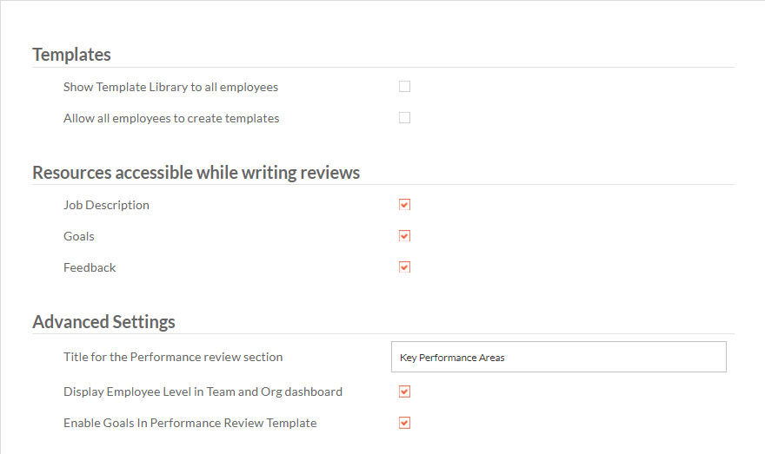Click 'Display Employee Level in Team and Org dashboard' label
This screenshot has height=454, width=765.
coord(203,392)
